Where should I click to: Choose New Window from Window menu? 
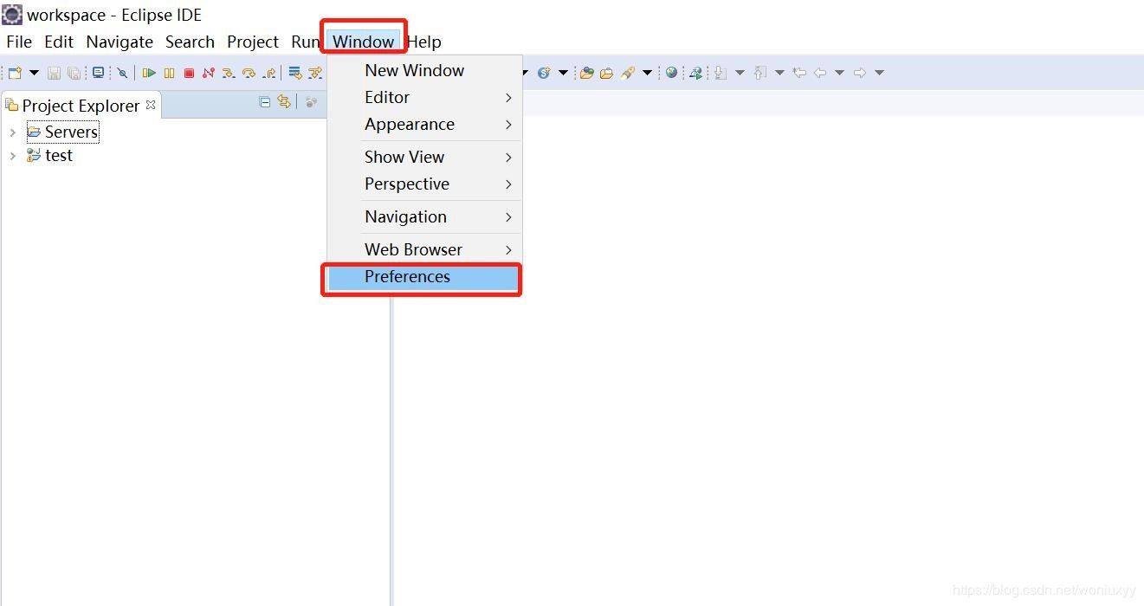pyautogui.click(x=424, y=71)
